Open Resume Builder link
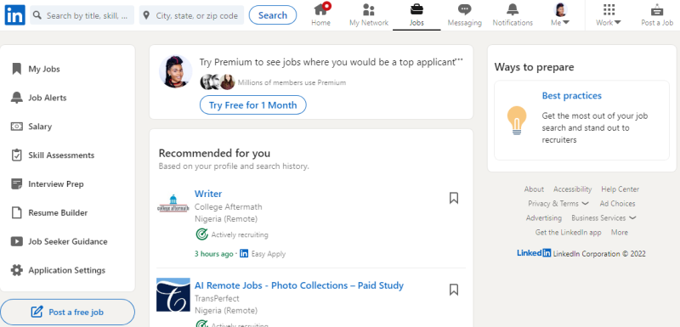This screenshot has height=327, width=680. coord(58,212)
